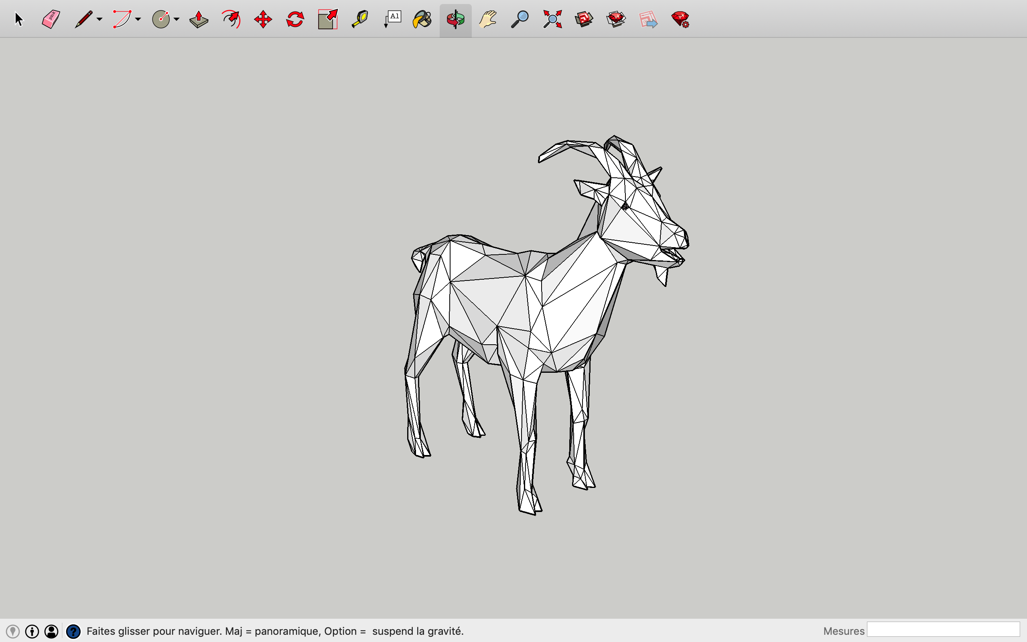This screenshot has width=1027, height=642.
Task: Activate the Rotate tool
Action: click(295, 19)
